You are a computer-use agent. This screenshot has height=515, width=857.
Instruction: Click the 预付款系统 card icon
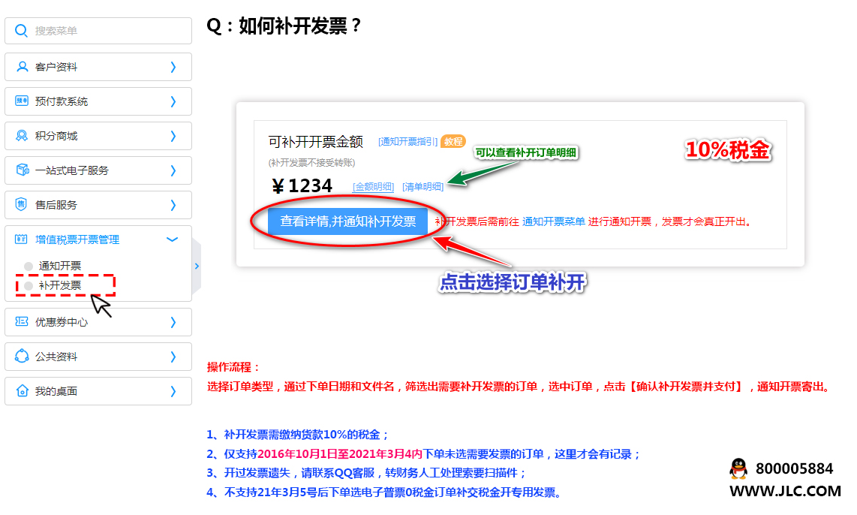click(x=21, y=101)
